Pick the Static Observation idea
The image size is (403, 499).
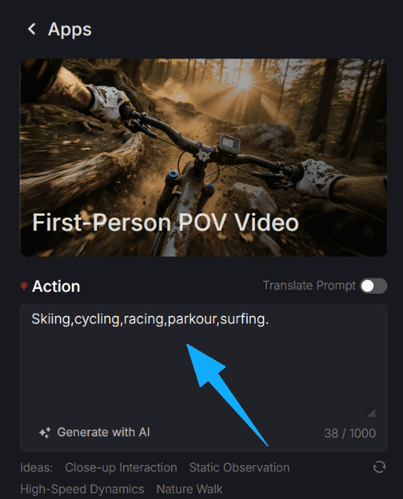coord(239,467)
